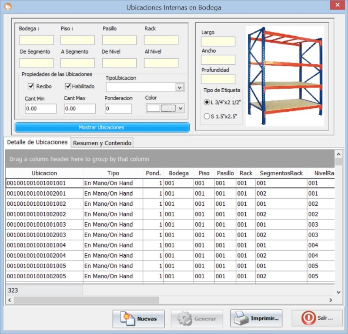Select the Detalle de Ubicaciones tab
The image size is (348, 334).
click(37, 142)
